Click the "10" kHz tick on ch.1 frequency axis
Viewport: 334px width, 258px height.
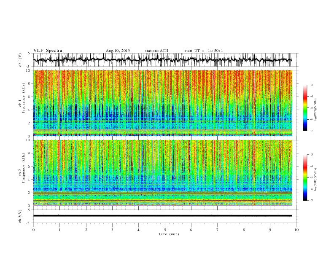(28, 70)
